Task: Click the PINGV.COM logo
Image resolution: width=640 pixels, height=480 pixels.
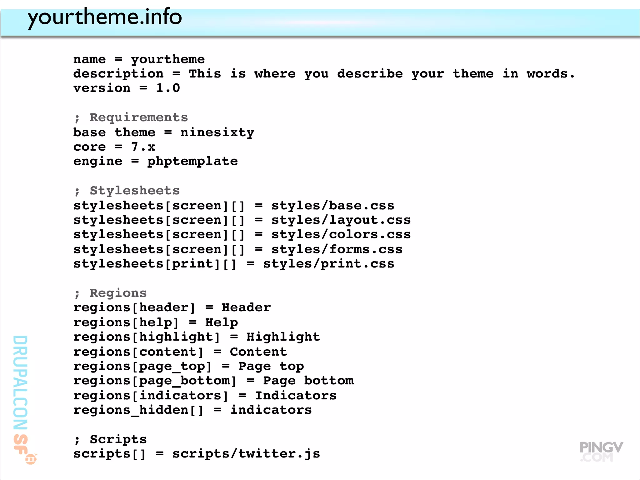Action: (601, 452)
